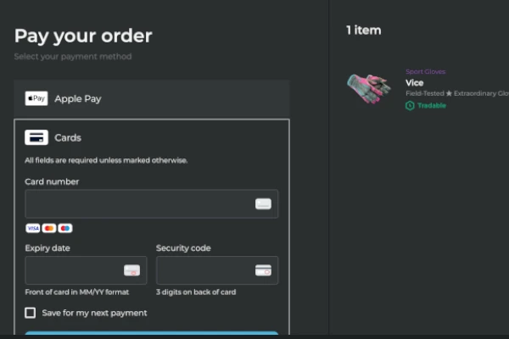Click the Apple Pay logo icon
Image resolution: width=509 pixels, height=339 pixels.
point(36,98)
